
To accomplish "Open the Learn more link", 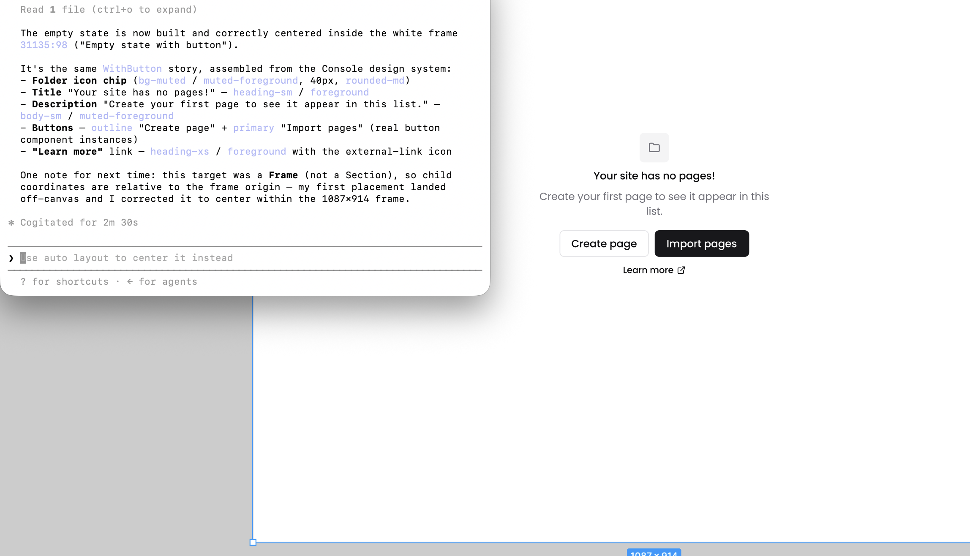I will pos(654,270).
